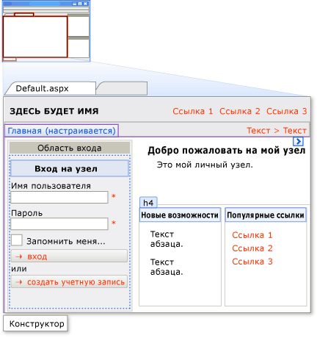Click the last breadcrumb Текст link

295,131
